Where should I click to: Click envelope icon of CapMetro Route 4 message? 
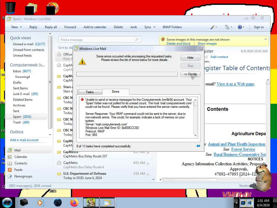(x=59, y=163)
